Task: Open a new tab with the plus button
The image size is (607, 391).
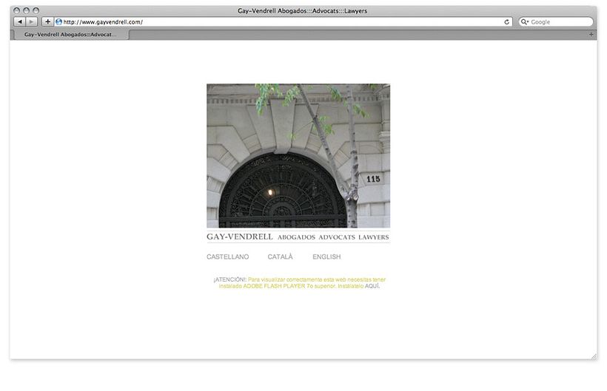Action: [x=591, y=35]
